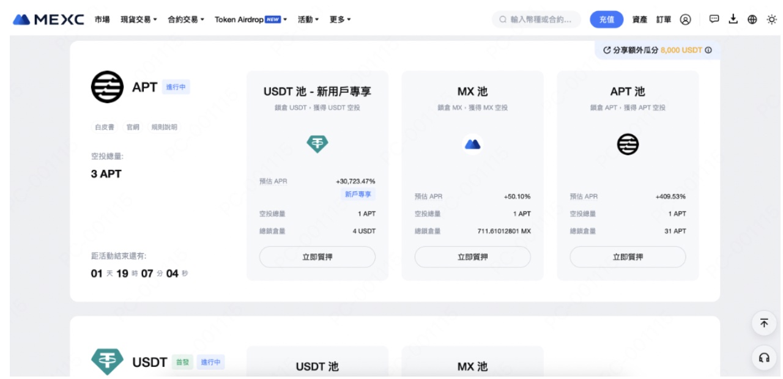
Task: Click the 3 APT airdrop total text
Action: click(106, 174)
